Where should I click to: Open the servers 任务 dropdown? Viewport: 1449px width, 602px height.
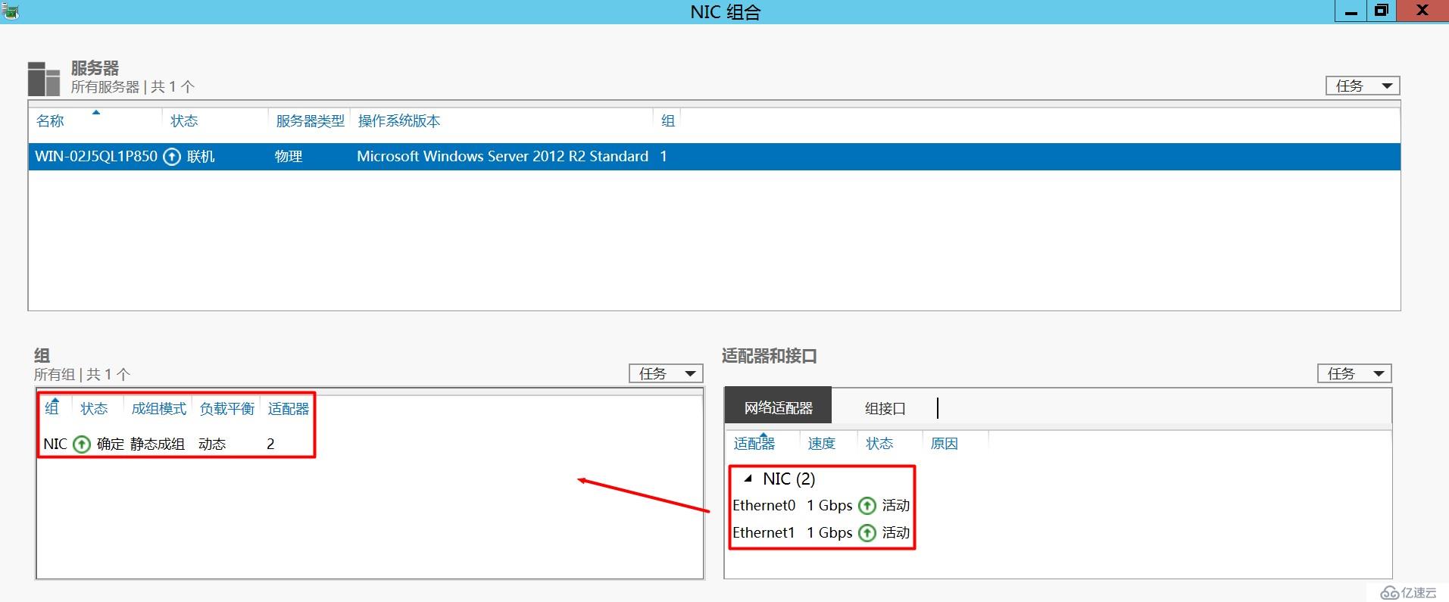(x=1363, y=86)
